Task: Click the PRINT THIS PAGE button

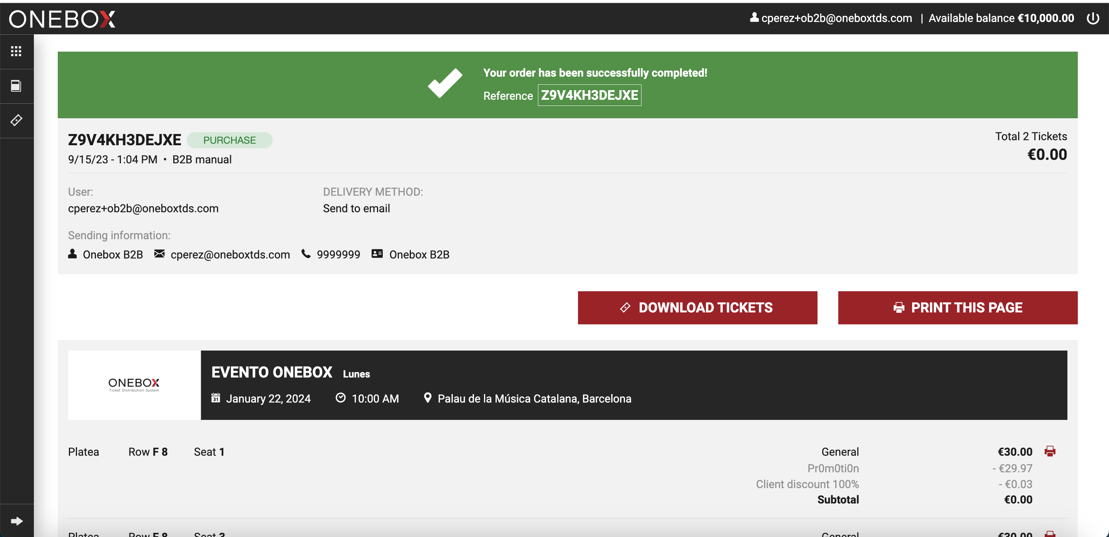Action: click(957, 307)
